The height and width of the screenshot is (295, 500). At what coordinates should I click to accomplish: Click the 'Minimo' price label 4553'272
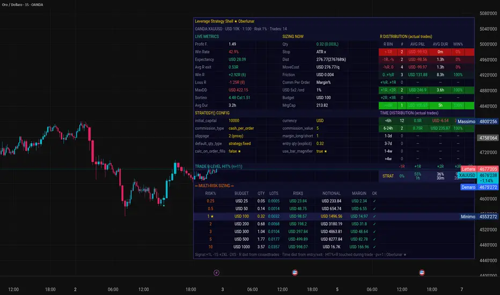(x=479, y=217)
